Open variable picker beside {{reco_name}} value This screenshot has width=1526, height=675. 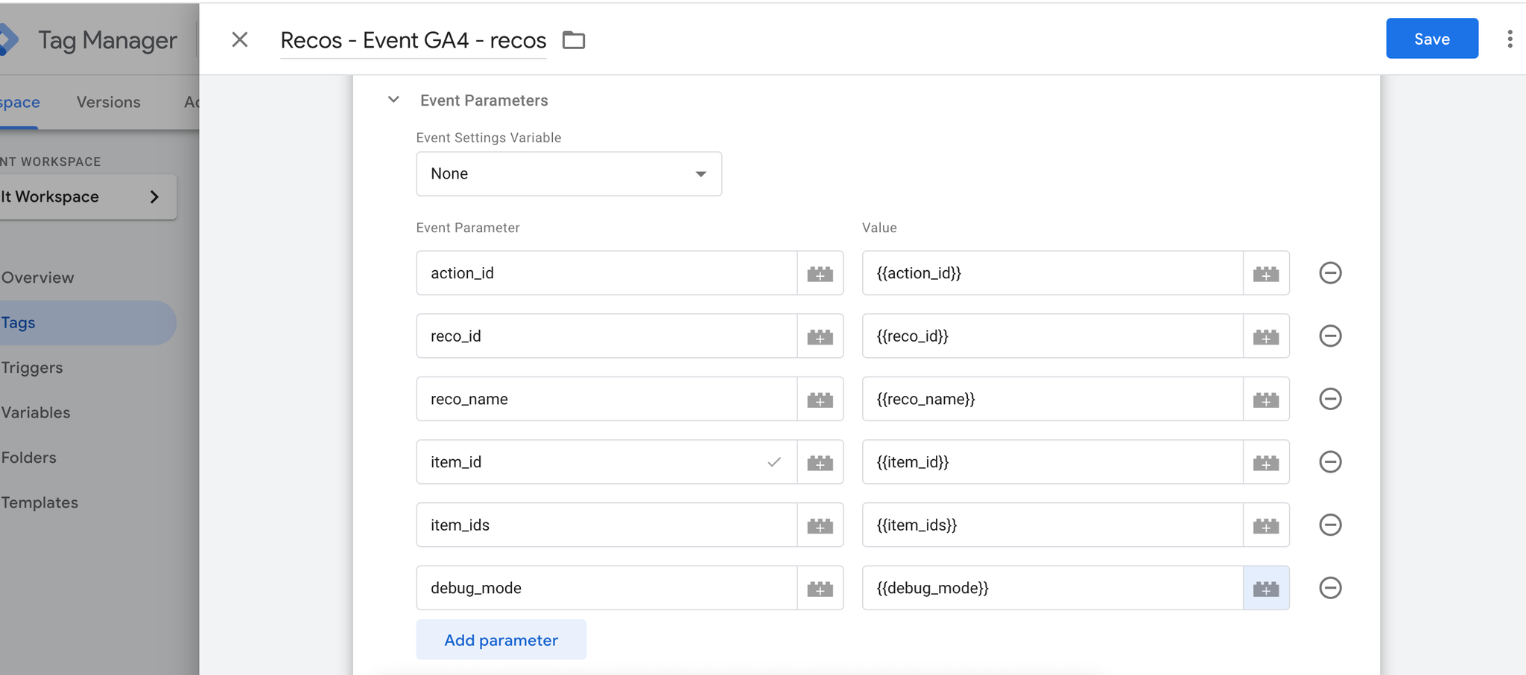1266,399
